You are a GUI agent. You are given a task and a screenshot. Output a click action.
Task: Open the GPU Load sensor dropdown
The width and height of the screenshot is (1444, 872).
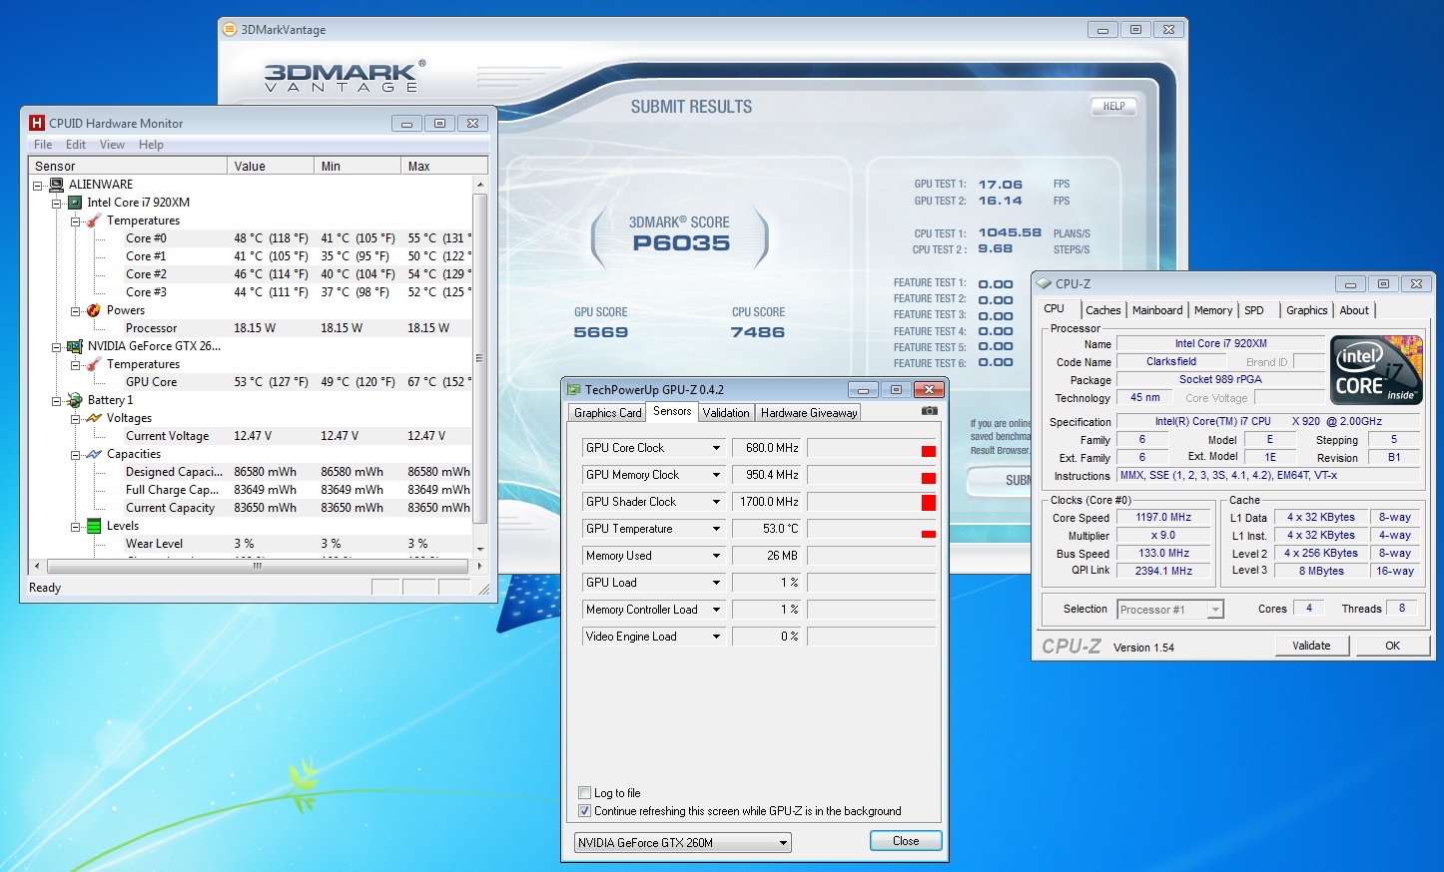tap(716, 583)
